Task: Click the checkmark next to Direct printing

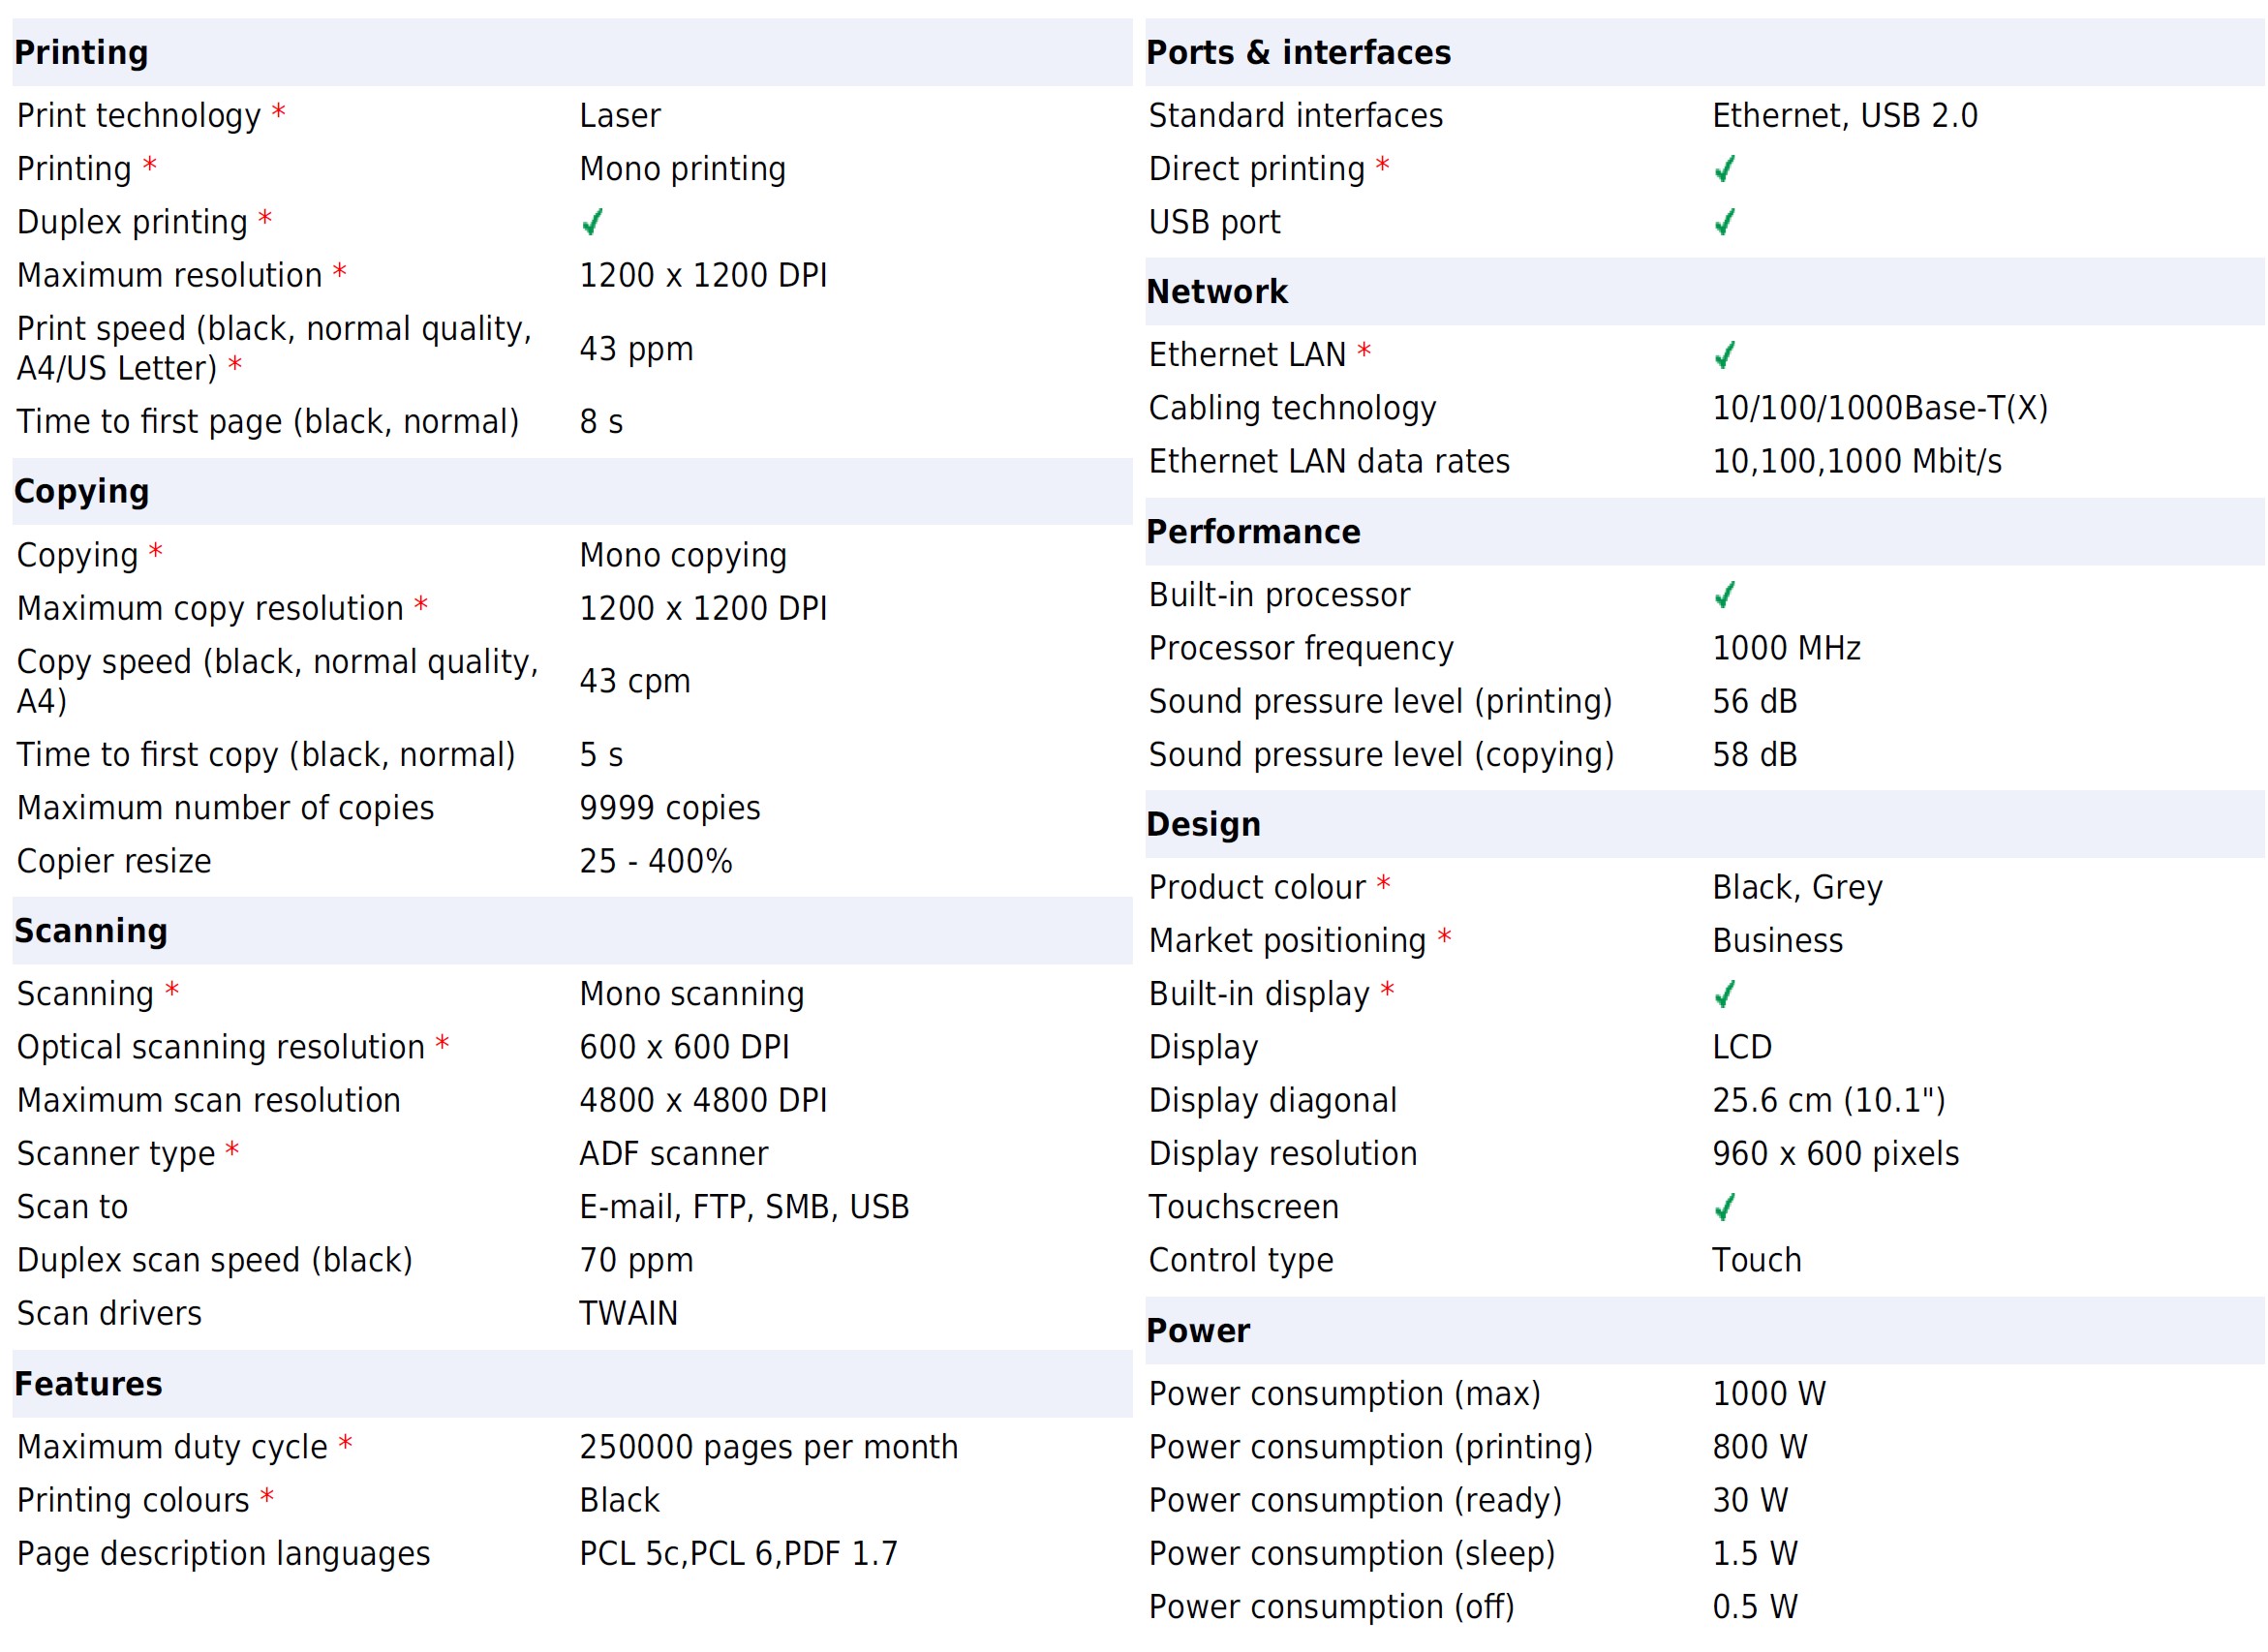Action: [x=1724, y=169]
